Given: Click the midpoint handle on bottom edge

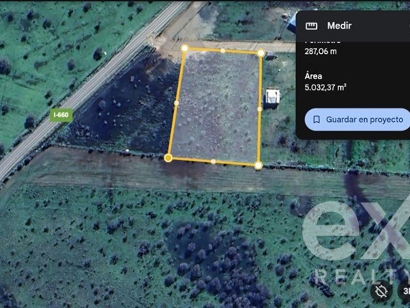Looking at the screenshot, I should click(213, 162).
